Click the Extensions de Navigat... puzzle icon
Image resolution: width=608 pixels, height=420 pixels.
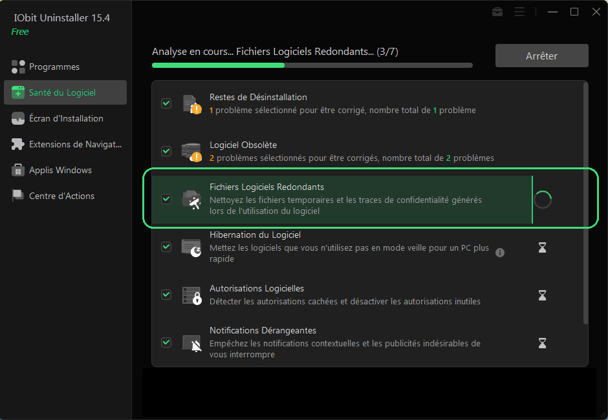tap(18, 144)
